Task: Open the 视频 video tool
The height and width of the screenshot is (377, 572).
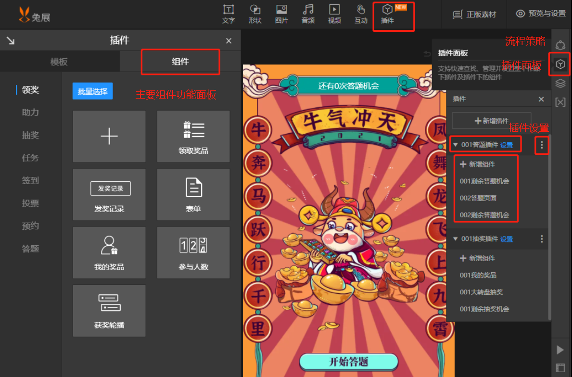Action: [x=334, y=14]
